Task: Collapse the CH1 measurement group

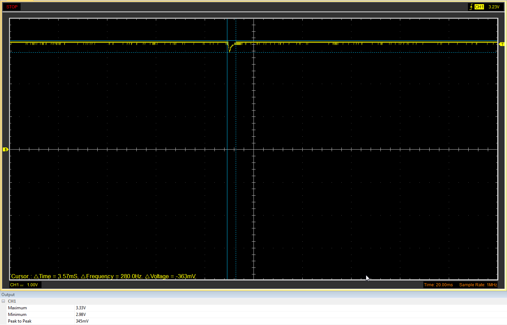Action: pos(3,301)
